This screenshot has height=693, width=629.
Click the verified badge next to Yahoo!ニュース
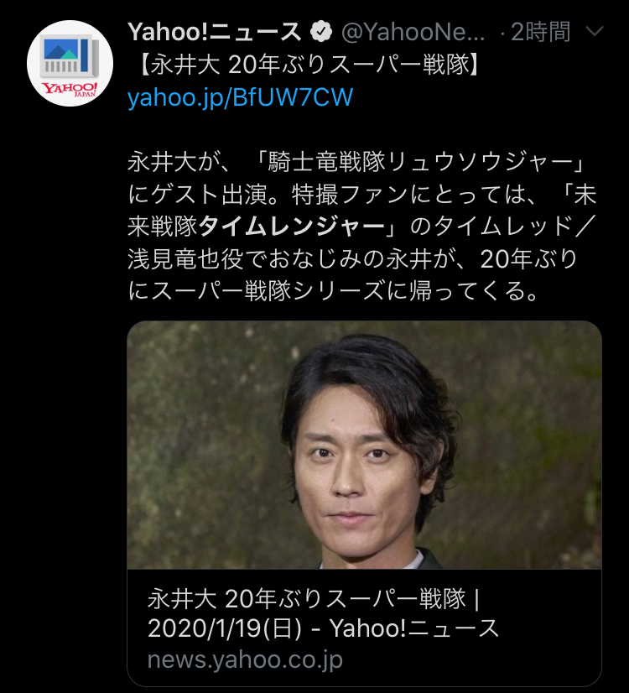[x=321, y=32]
